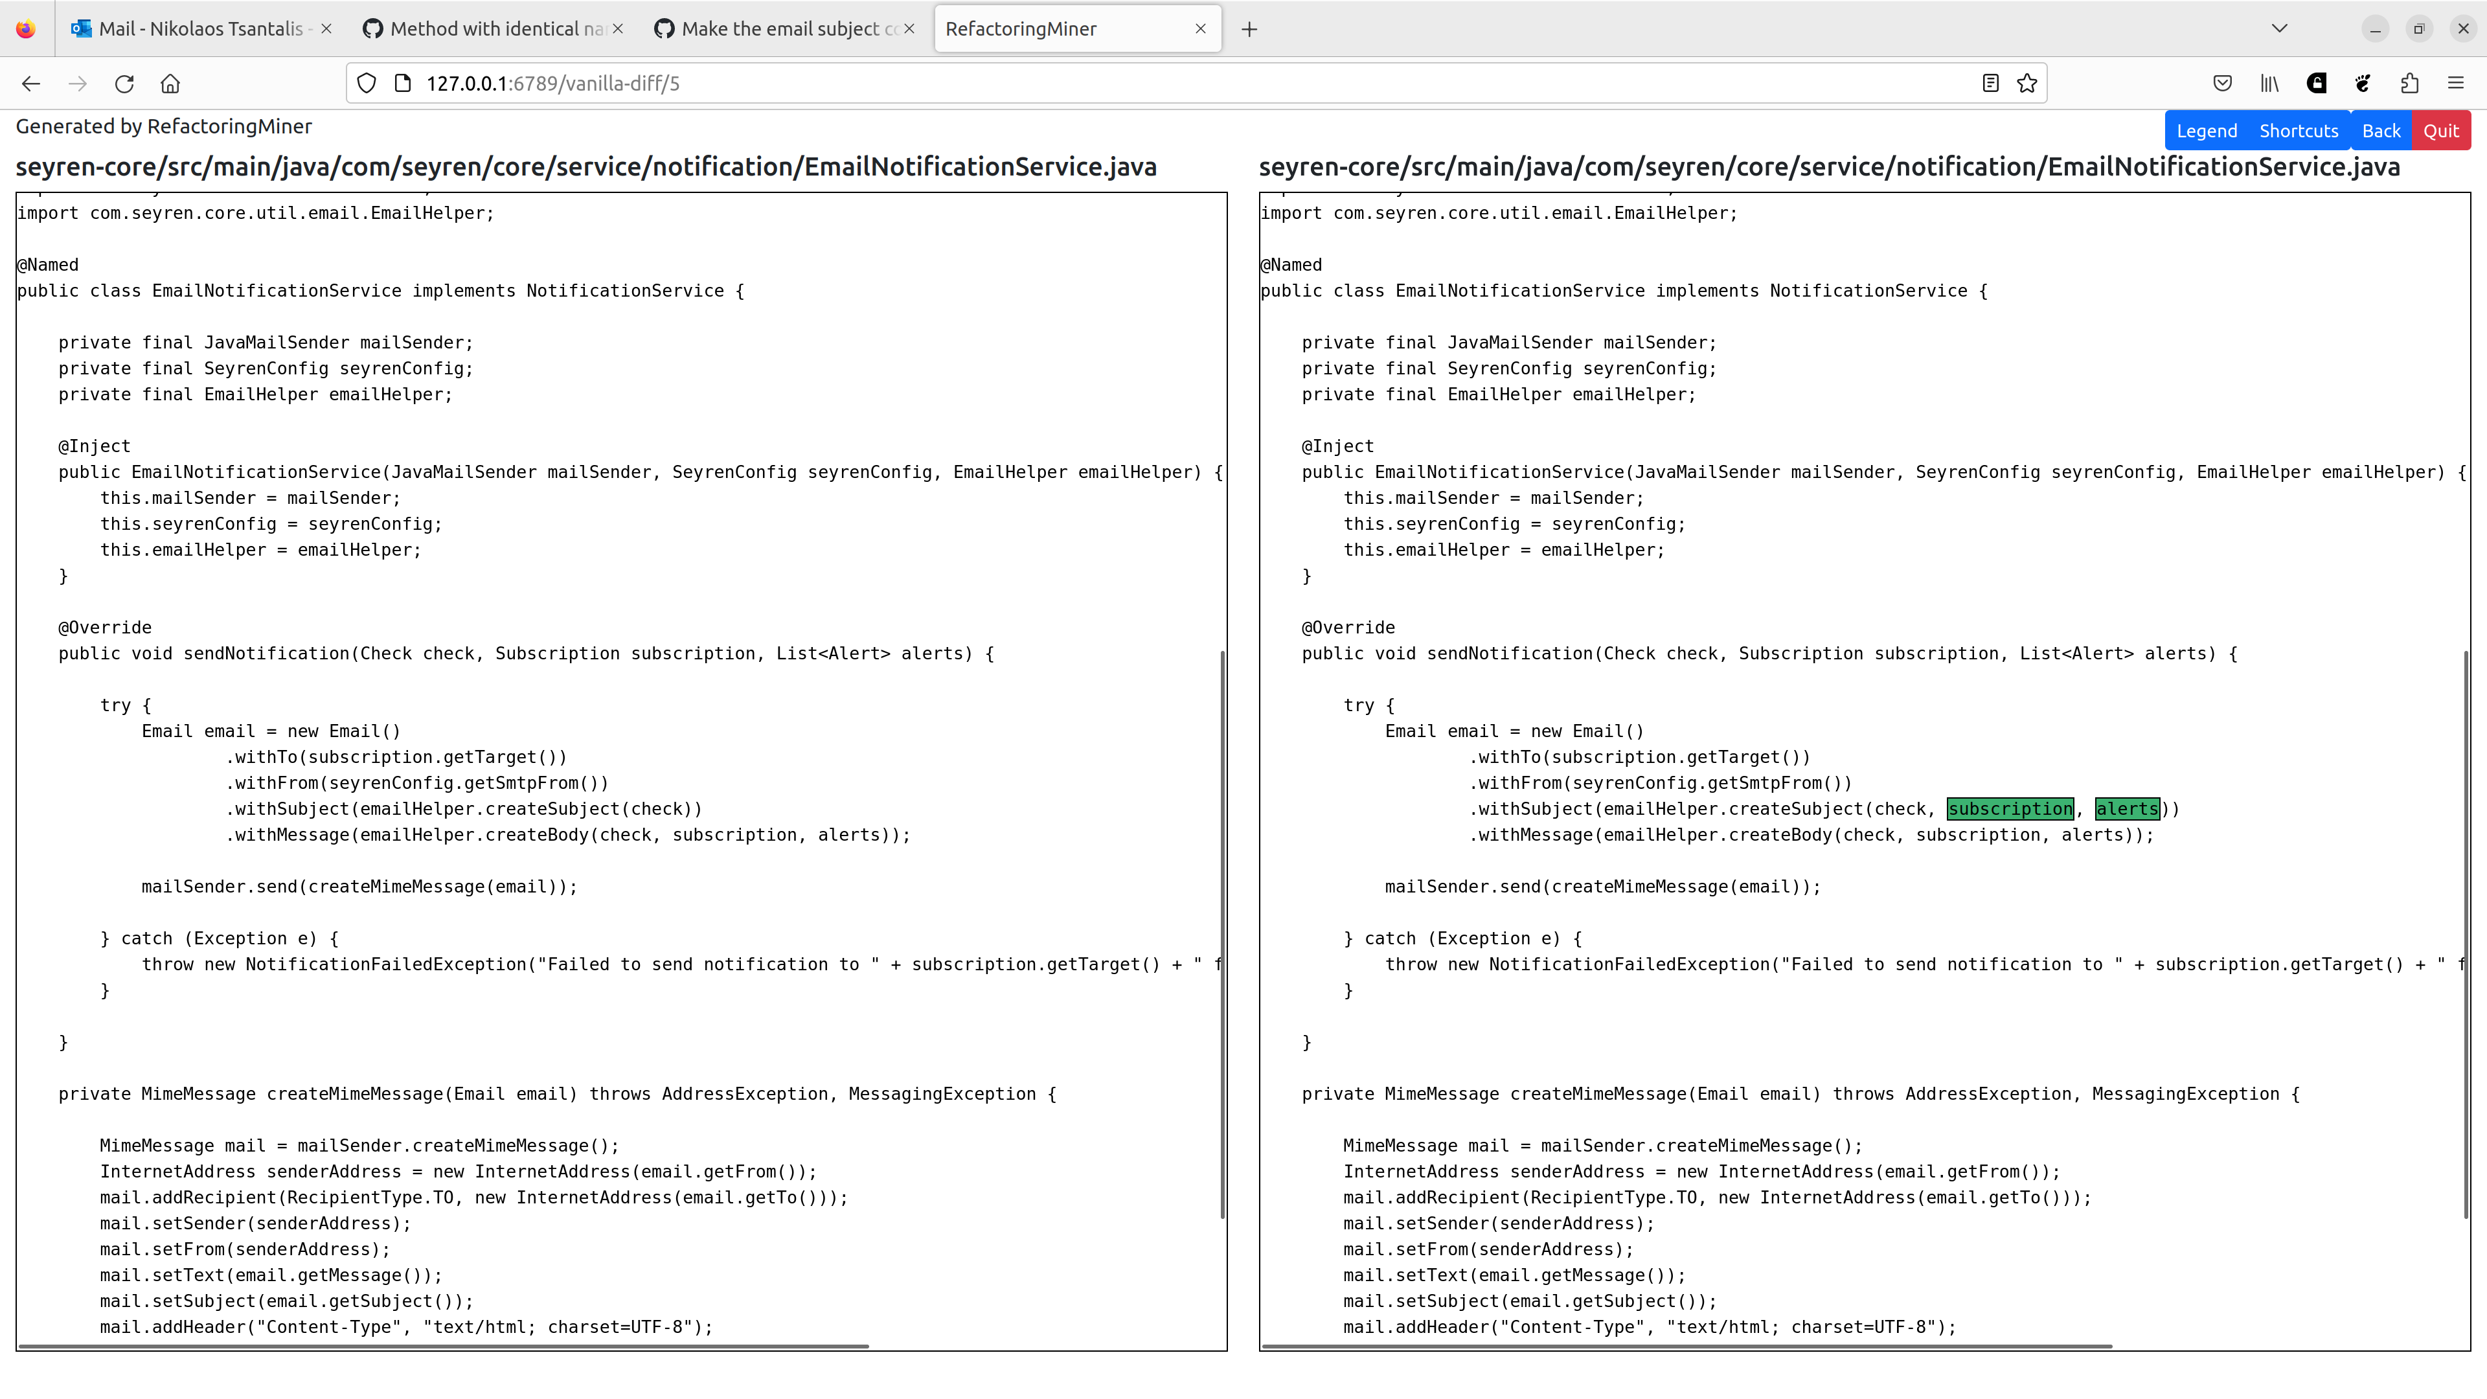The height and width of the screenshot is (1399, 2487).
Task: Bookmark the RefactoringMiner page with the star
Action: coord(2025,83)
